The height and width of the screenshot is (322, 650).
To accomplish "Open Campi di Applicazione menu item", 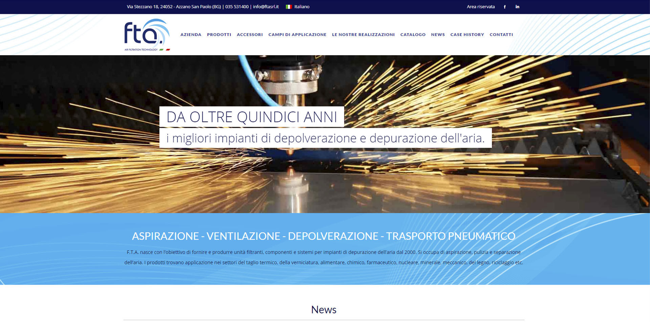I will [297, 35].
